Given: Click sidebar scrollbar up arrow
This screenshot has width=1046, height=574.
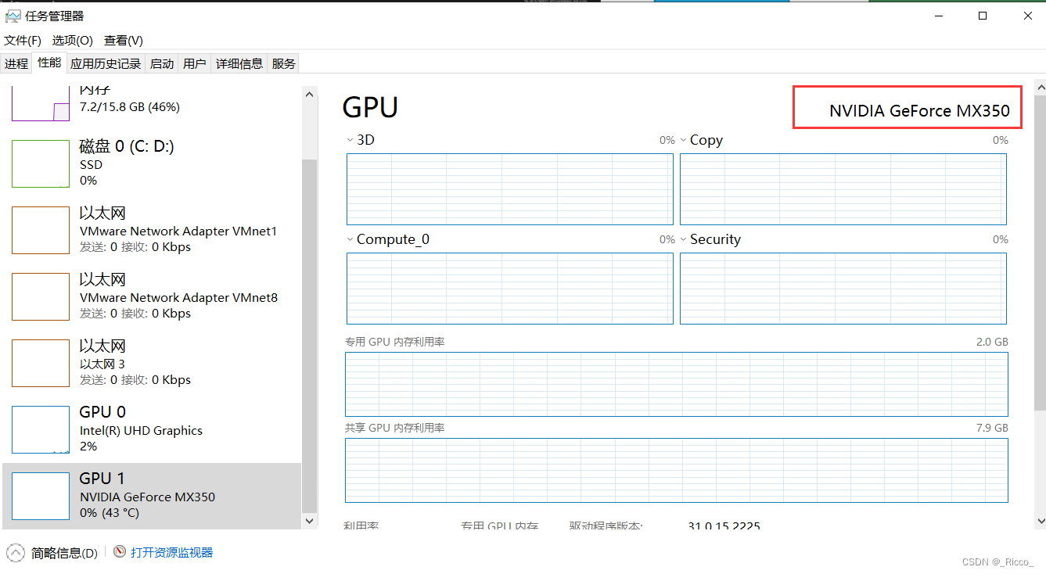Looking at the screenshot, I should click(310, 93).
